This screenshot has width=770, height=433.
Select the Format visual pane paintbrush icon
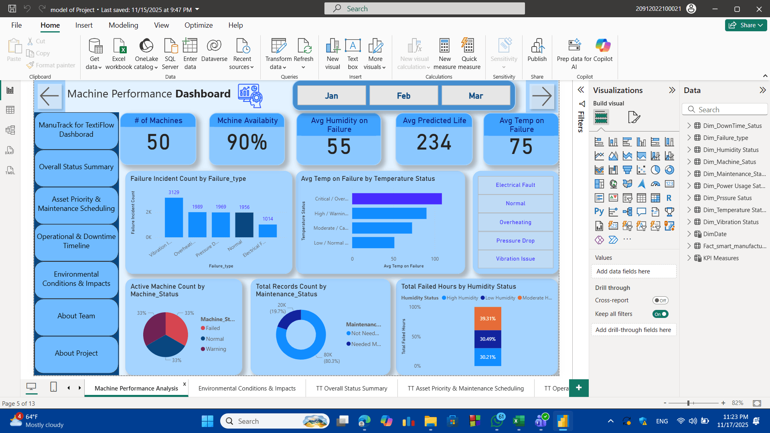click(x=634, y=117)
